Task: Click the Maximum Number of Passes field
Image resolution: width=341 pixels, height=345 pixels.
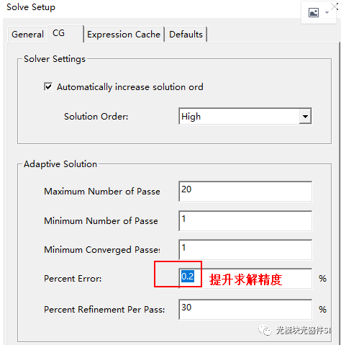Action: 245,192
